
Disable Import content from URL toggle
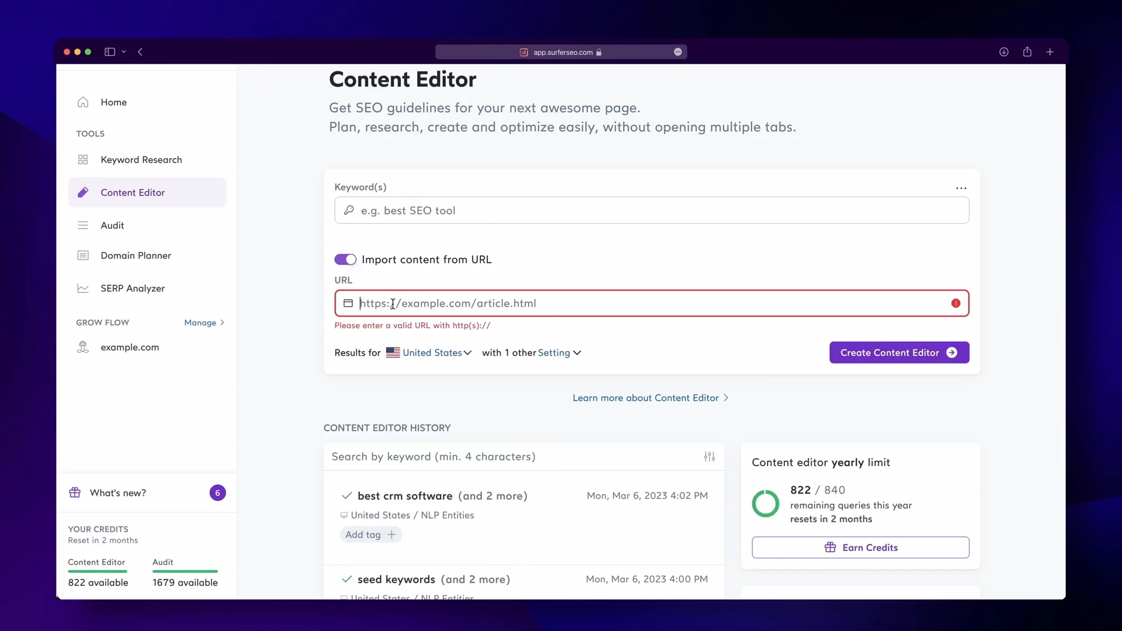[x=345, y=259]
